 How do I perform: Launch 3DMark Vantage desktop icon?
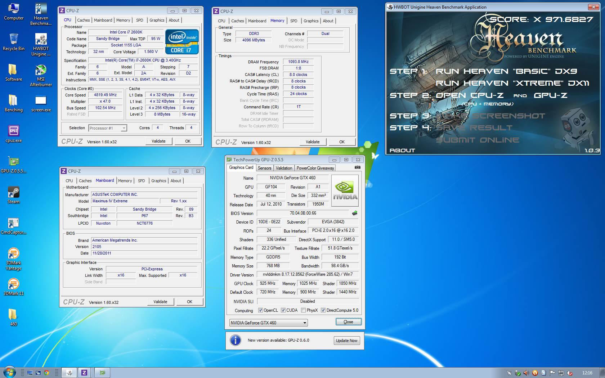13,259
